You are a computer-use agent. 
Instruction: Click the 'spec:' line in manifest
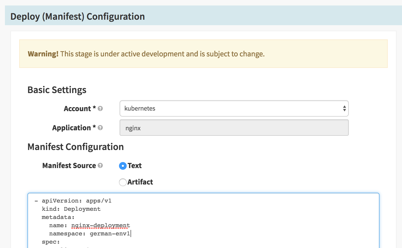[51, 242]
